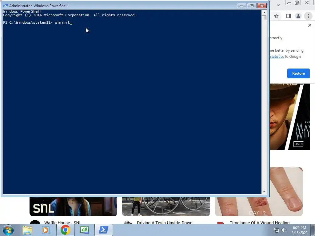The width and height of the screenshot is (315, 236).
Task: Switch to Chrome on the taskbar
Action: [x=65, y=230]
